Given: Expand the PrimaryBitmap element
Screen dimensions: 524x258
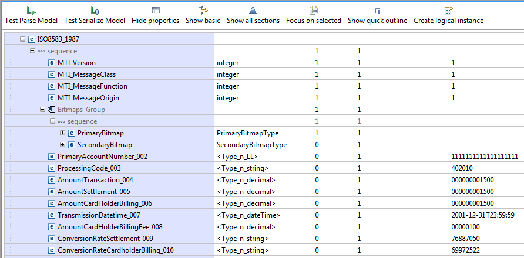Looking at the screenshot, I should 62,133.
